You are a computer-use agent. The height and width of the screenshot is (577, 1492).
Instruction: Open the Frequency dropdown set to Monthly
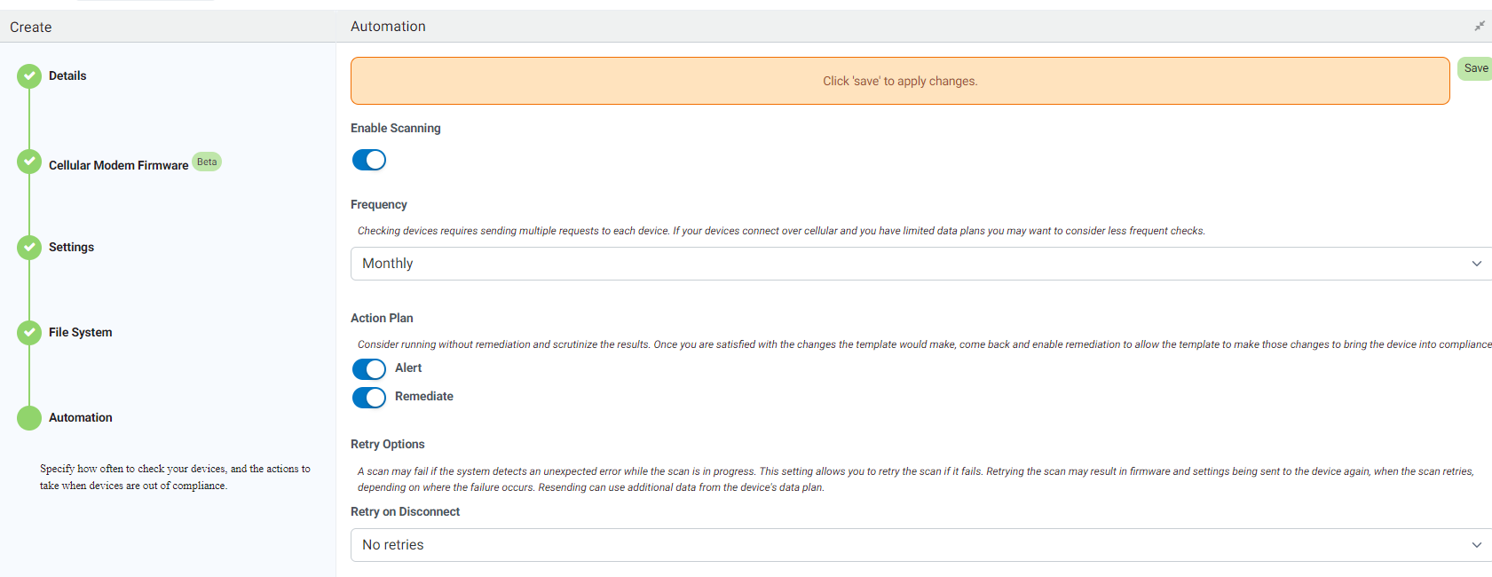(921, 264)
